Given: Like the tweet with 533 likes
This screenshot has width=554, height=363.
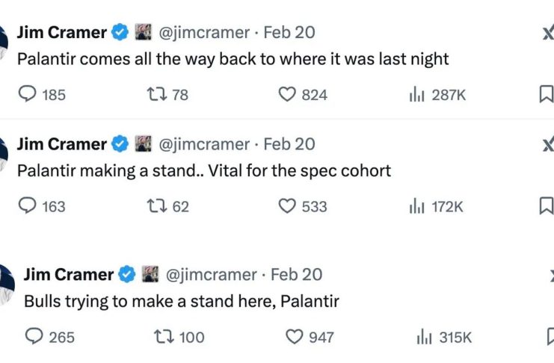Looking at the screenshot, I should 287,206.
